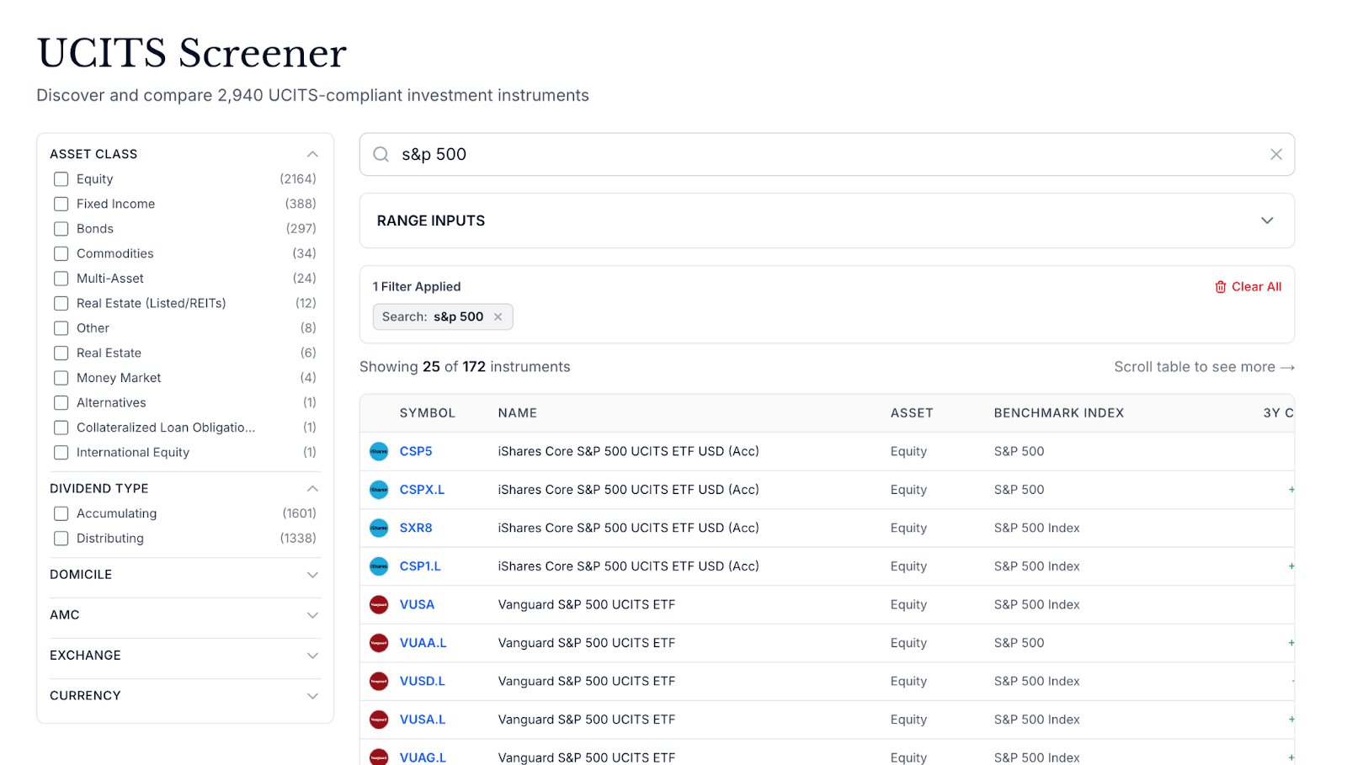Viewport: 1347px width, 765px height.
Task: Tick the Alternatives checkbox
Action: tap(61, 403)
